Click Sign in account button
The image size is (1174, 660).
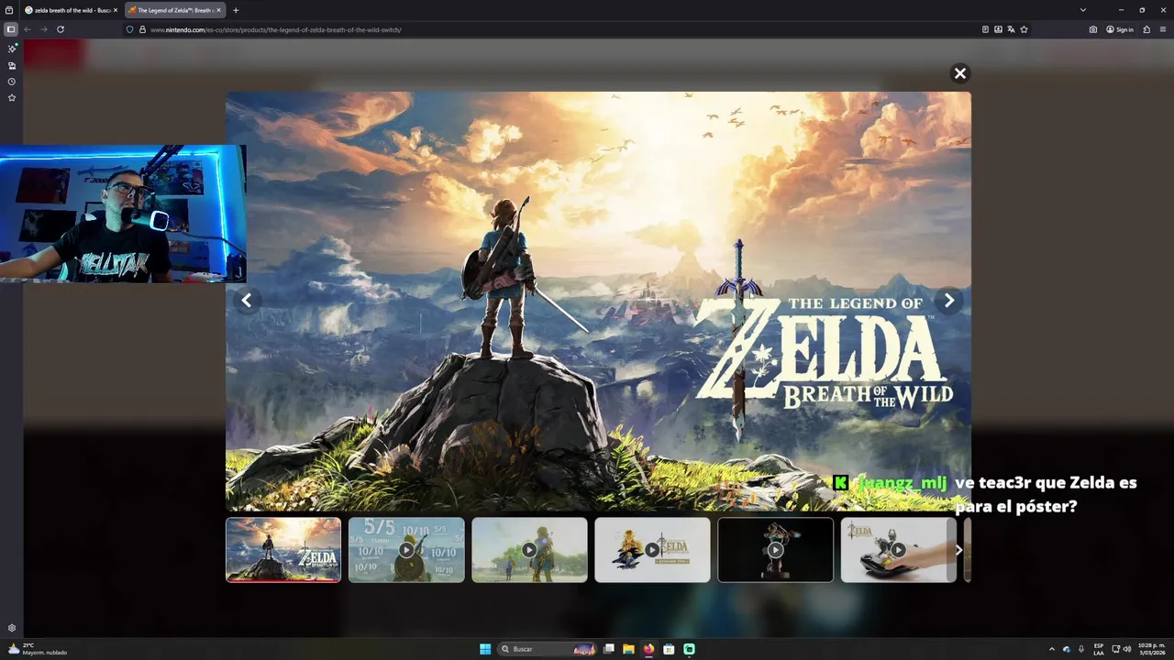point(1120,29)
